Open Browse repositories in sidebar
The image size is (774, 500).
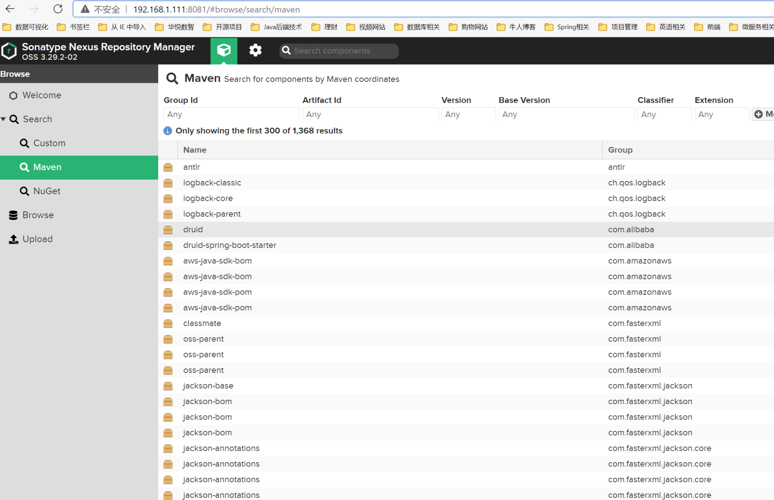(x=79, y=215)
